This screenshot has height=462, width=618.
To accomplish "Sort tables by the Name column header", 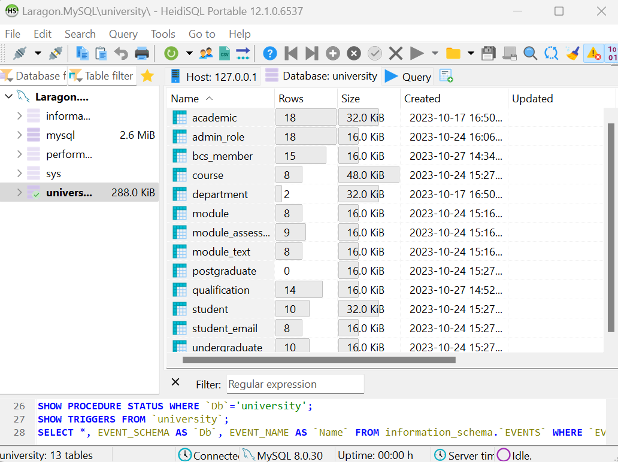I will click(221, 99).
